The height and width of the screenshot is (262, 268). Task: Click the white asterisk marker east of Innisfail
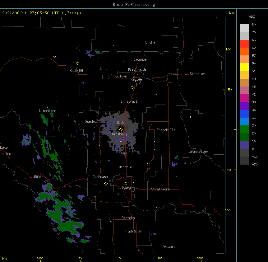coord(156,94)
